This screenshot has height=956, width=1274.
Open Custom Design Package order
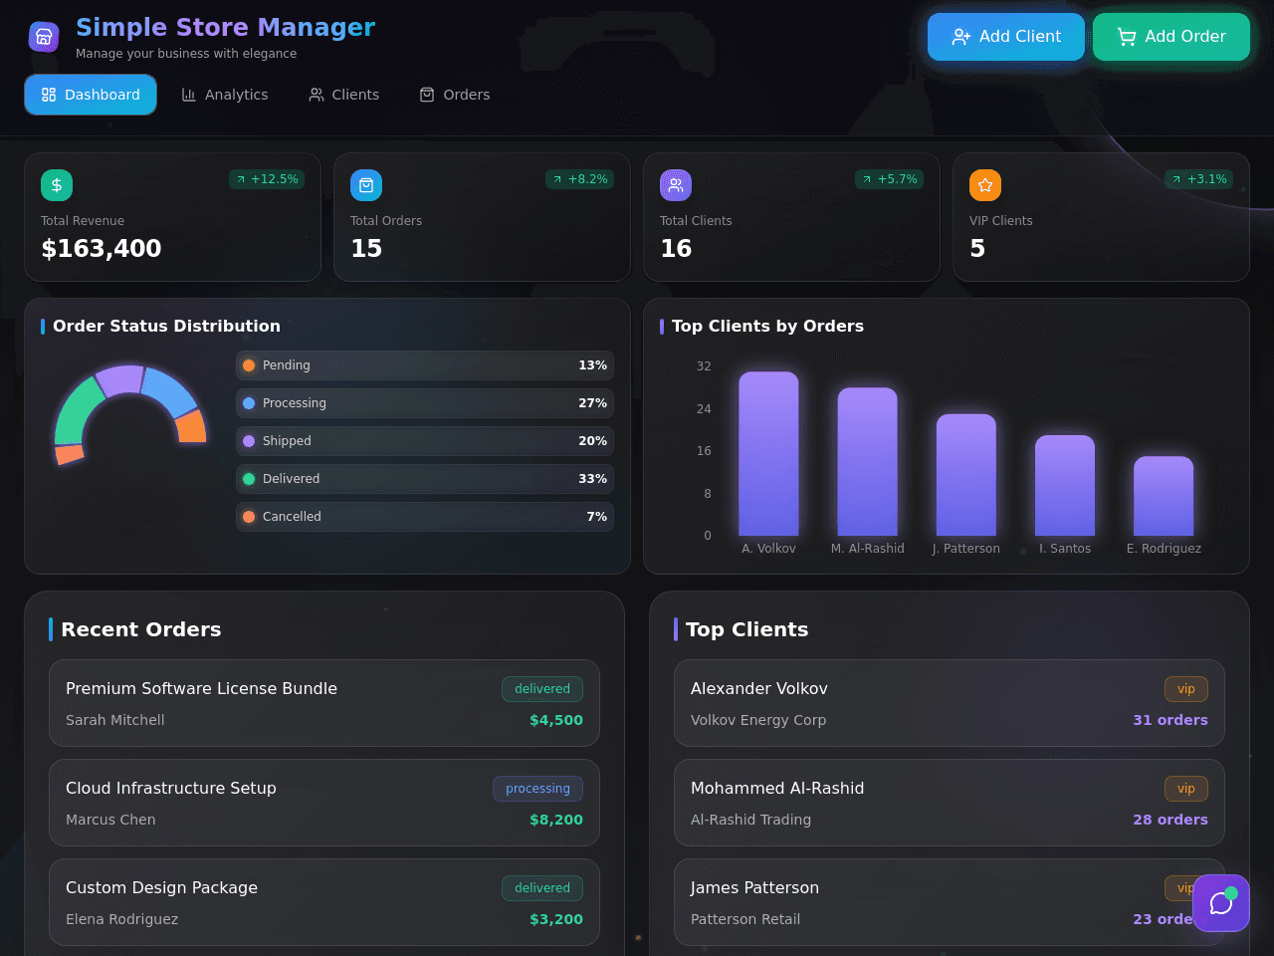324,902
